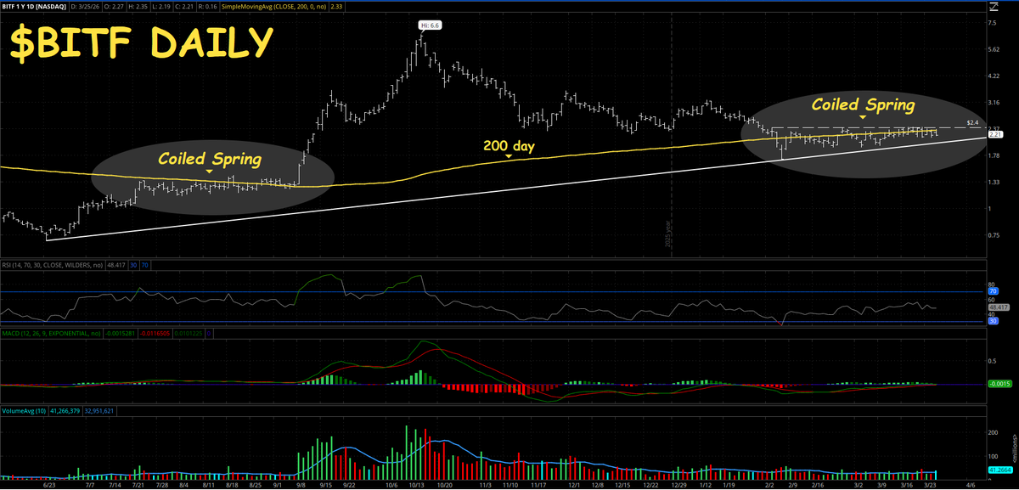Click the 70 level bubble on RSI axis
Viewport: 1019px width, 490px height.
point(994,291)
